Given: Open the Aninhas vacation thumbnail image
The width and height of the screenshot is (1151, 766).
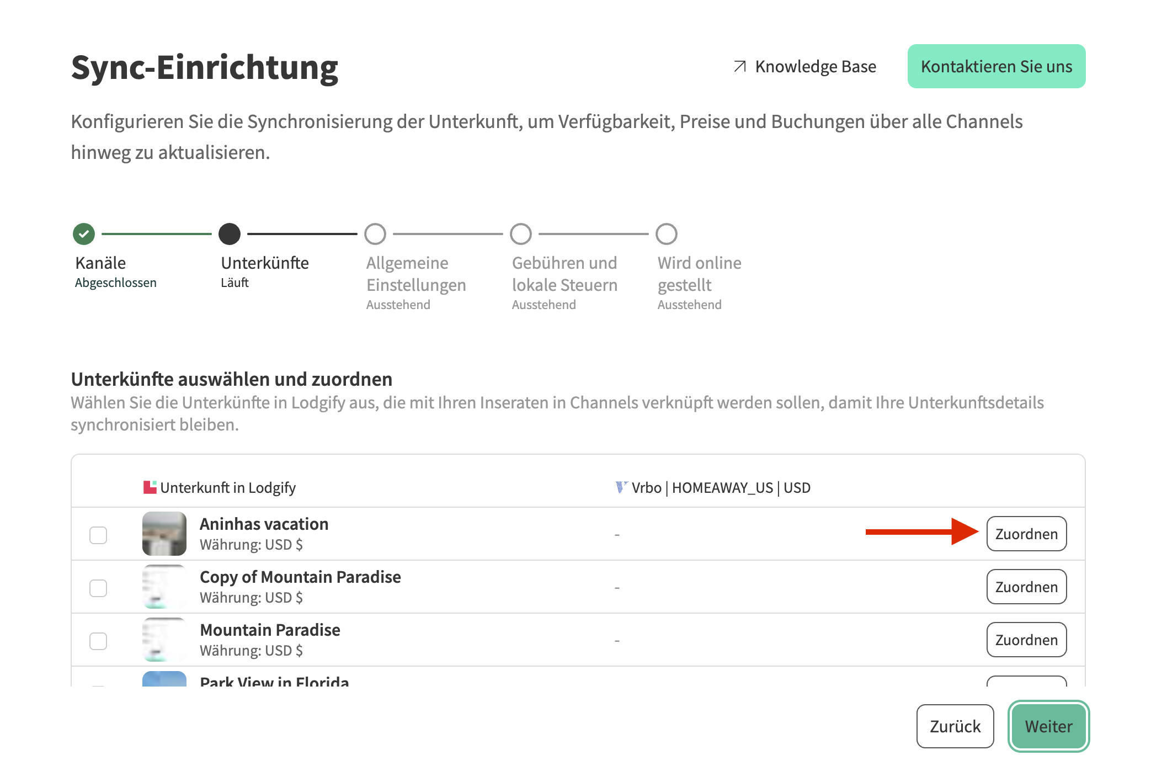Looking at the screenshot, I should click(x=164, y=534).
